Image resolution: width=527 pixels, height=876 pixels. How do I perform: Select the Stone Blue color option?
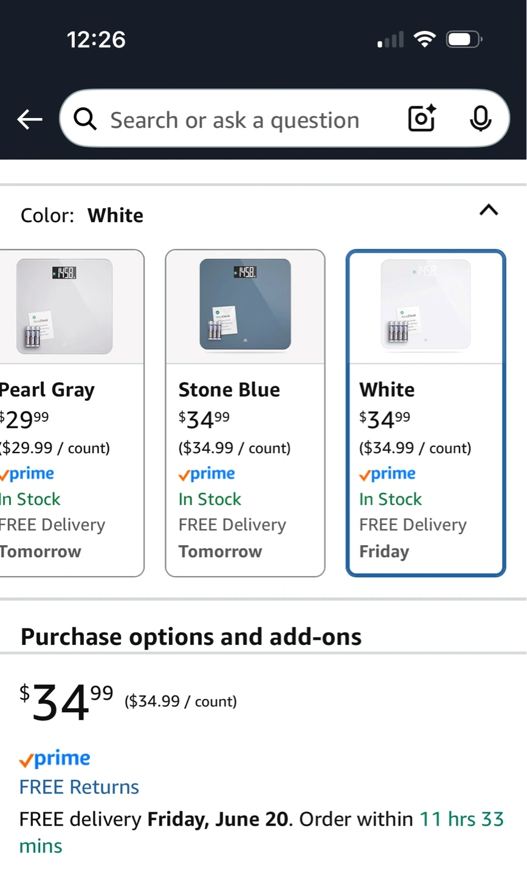point(245,413)
